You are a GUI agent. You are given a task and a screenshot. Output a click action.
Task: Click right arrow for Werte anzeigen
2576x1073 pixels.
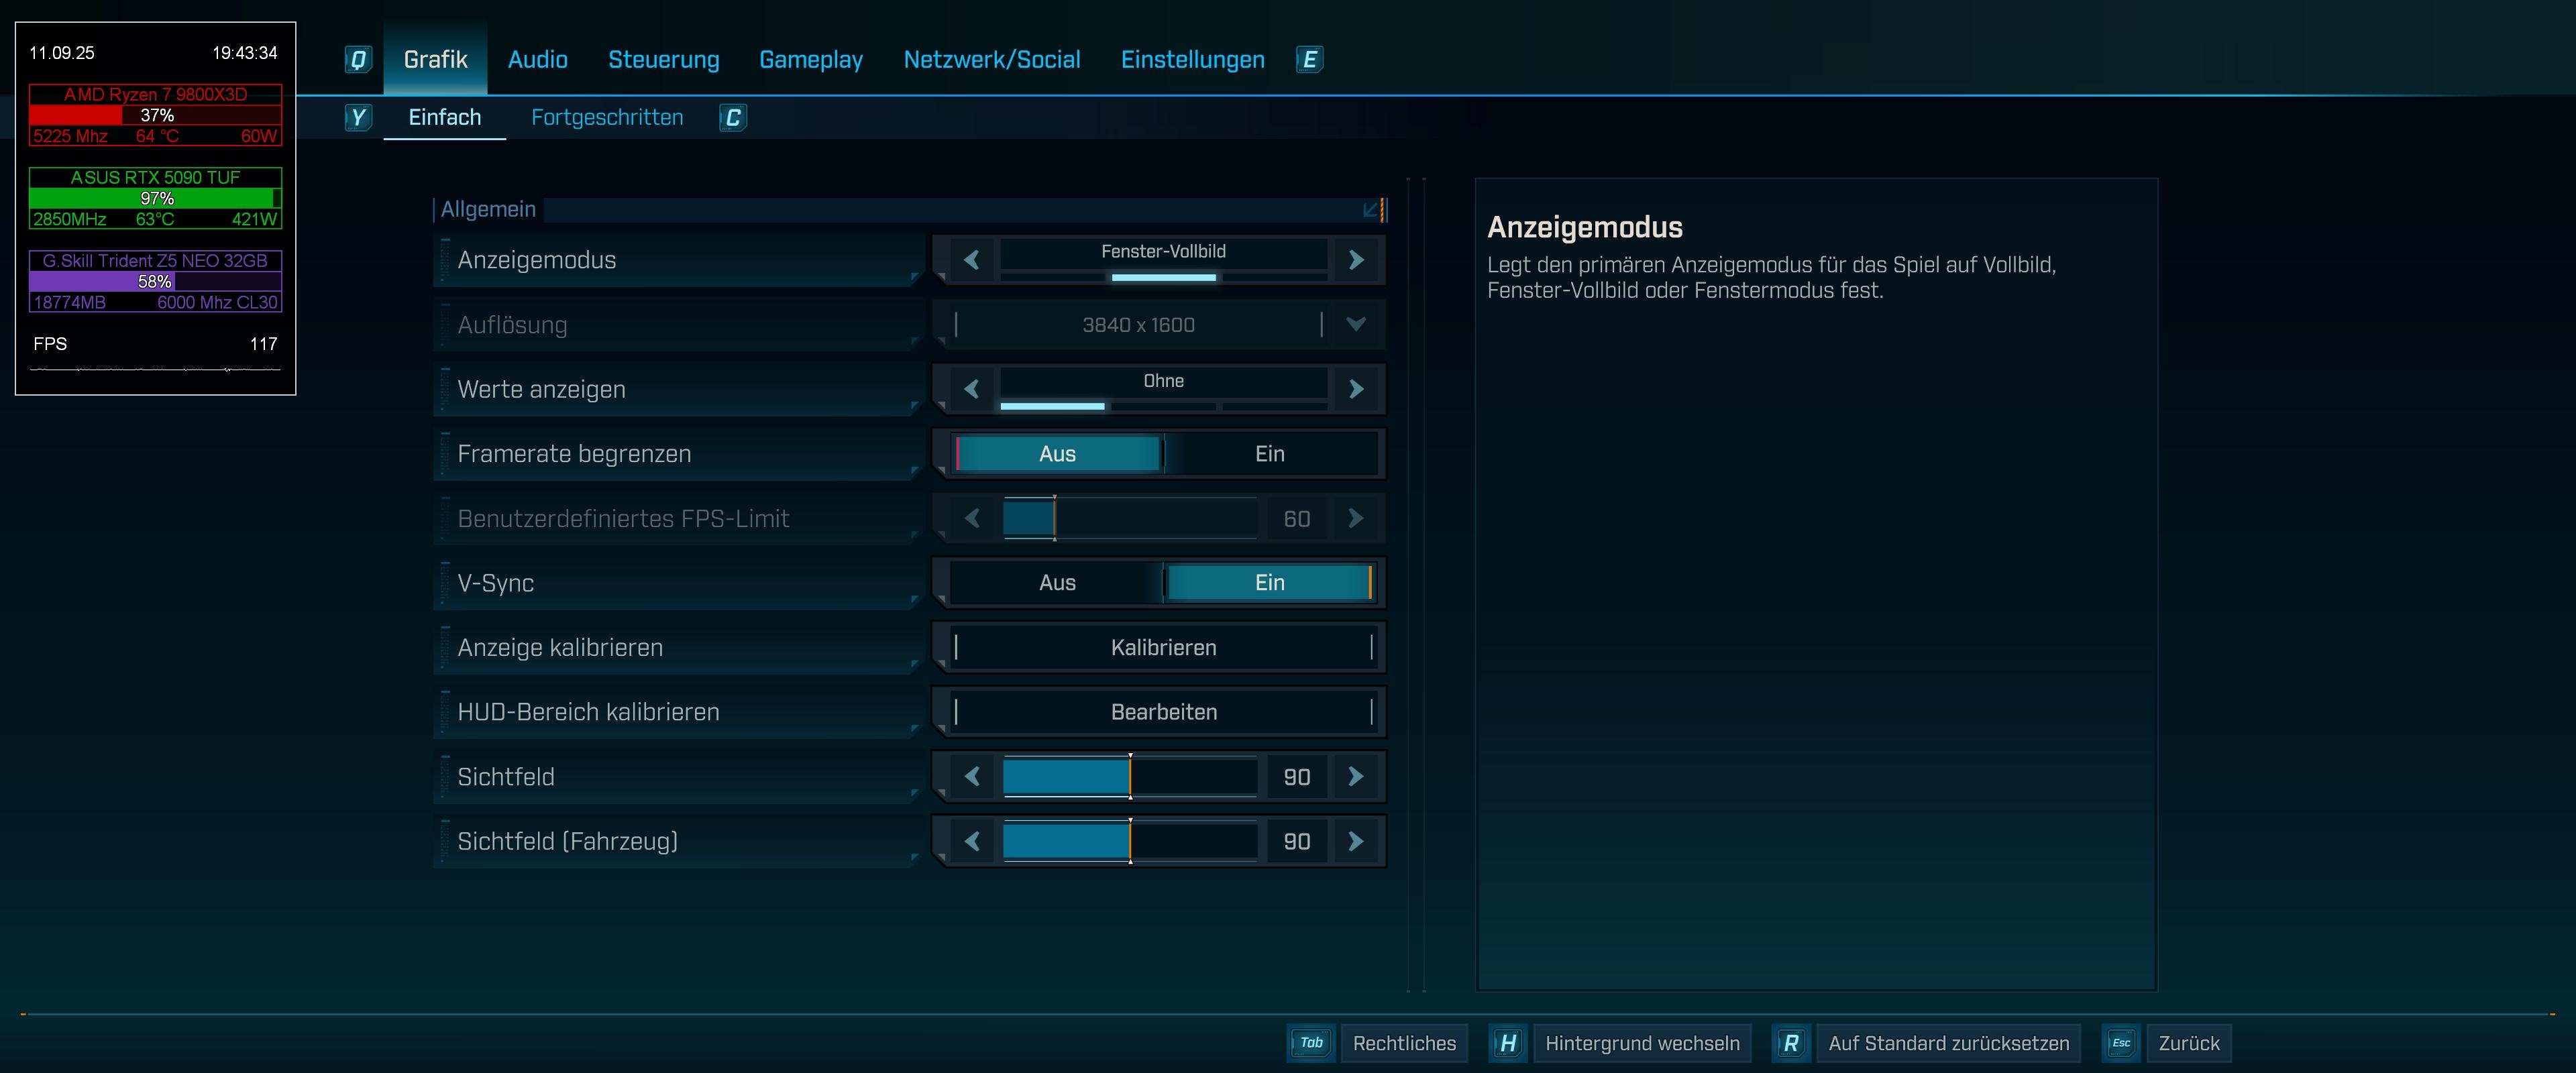(x=1356, y=389)
